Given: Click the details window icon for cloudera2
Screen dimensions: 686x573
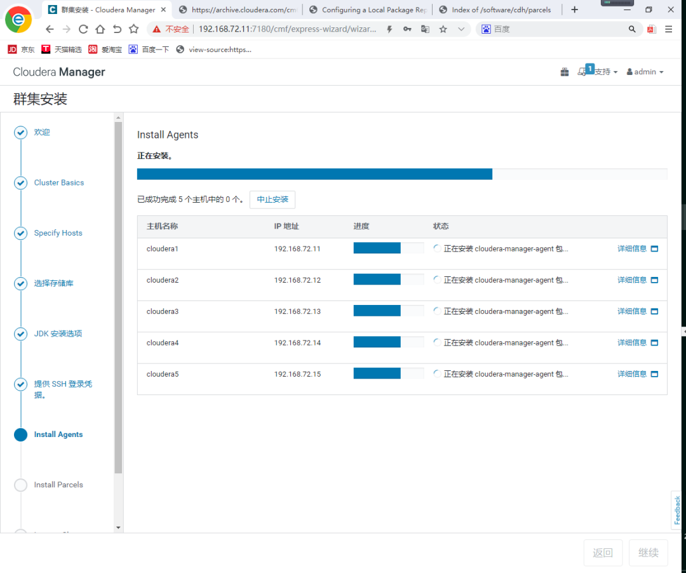Looking at the screenshot, I should tap(654, 280).
